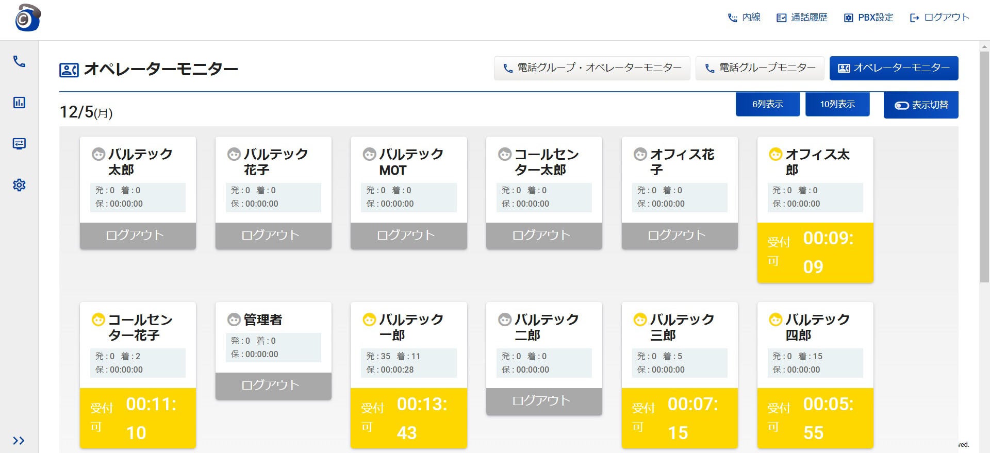The height and width of the screenshot is (453, 990).
Task: Click status face icon for オフィス太郎
Action: pyautogui.click(x=775, y=154)
